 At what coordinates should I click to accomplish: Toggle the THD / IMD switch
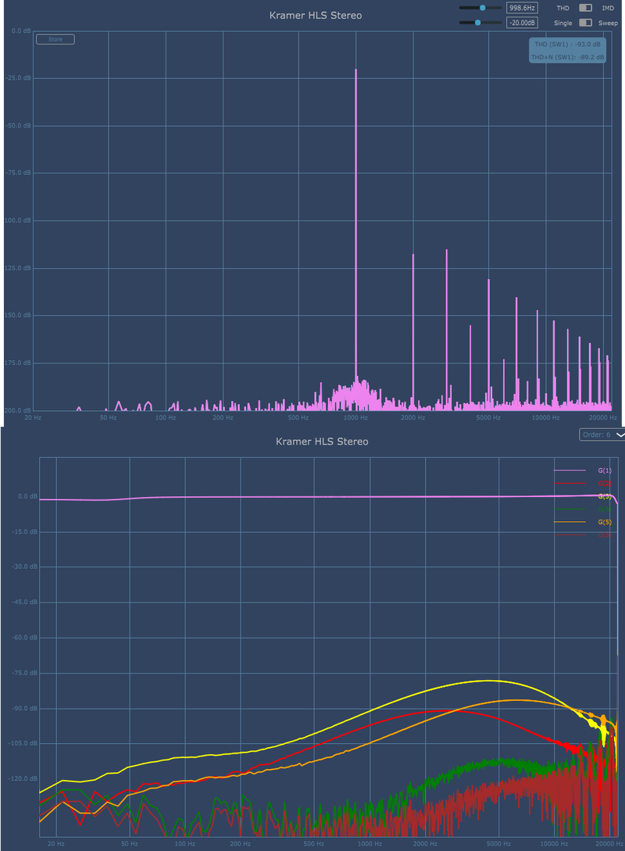tap(585, 8)
